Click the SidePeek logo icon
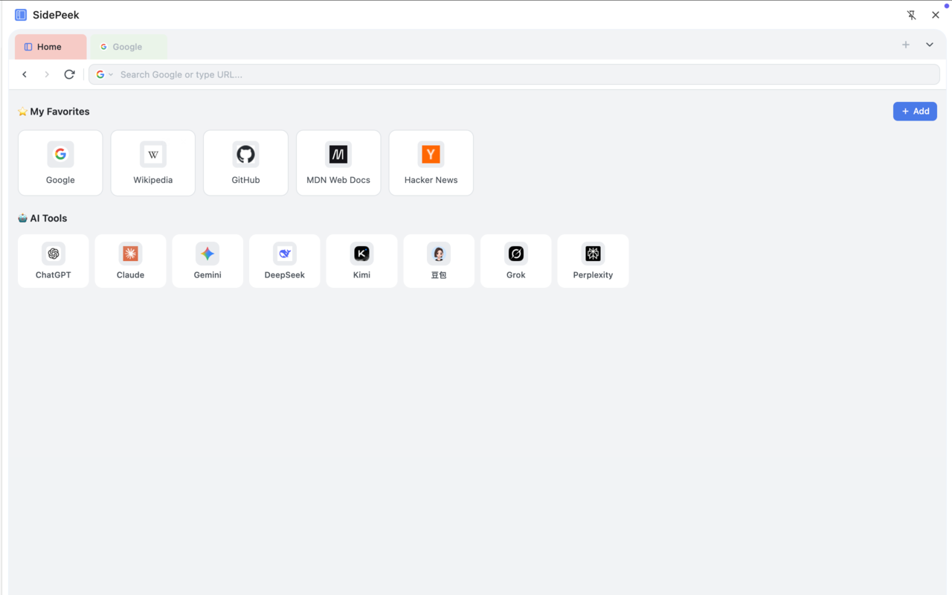Image resolution: width=952 pixels, height=595 pixels. click(21, 15)
